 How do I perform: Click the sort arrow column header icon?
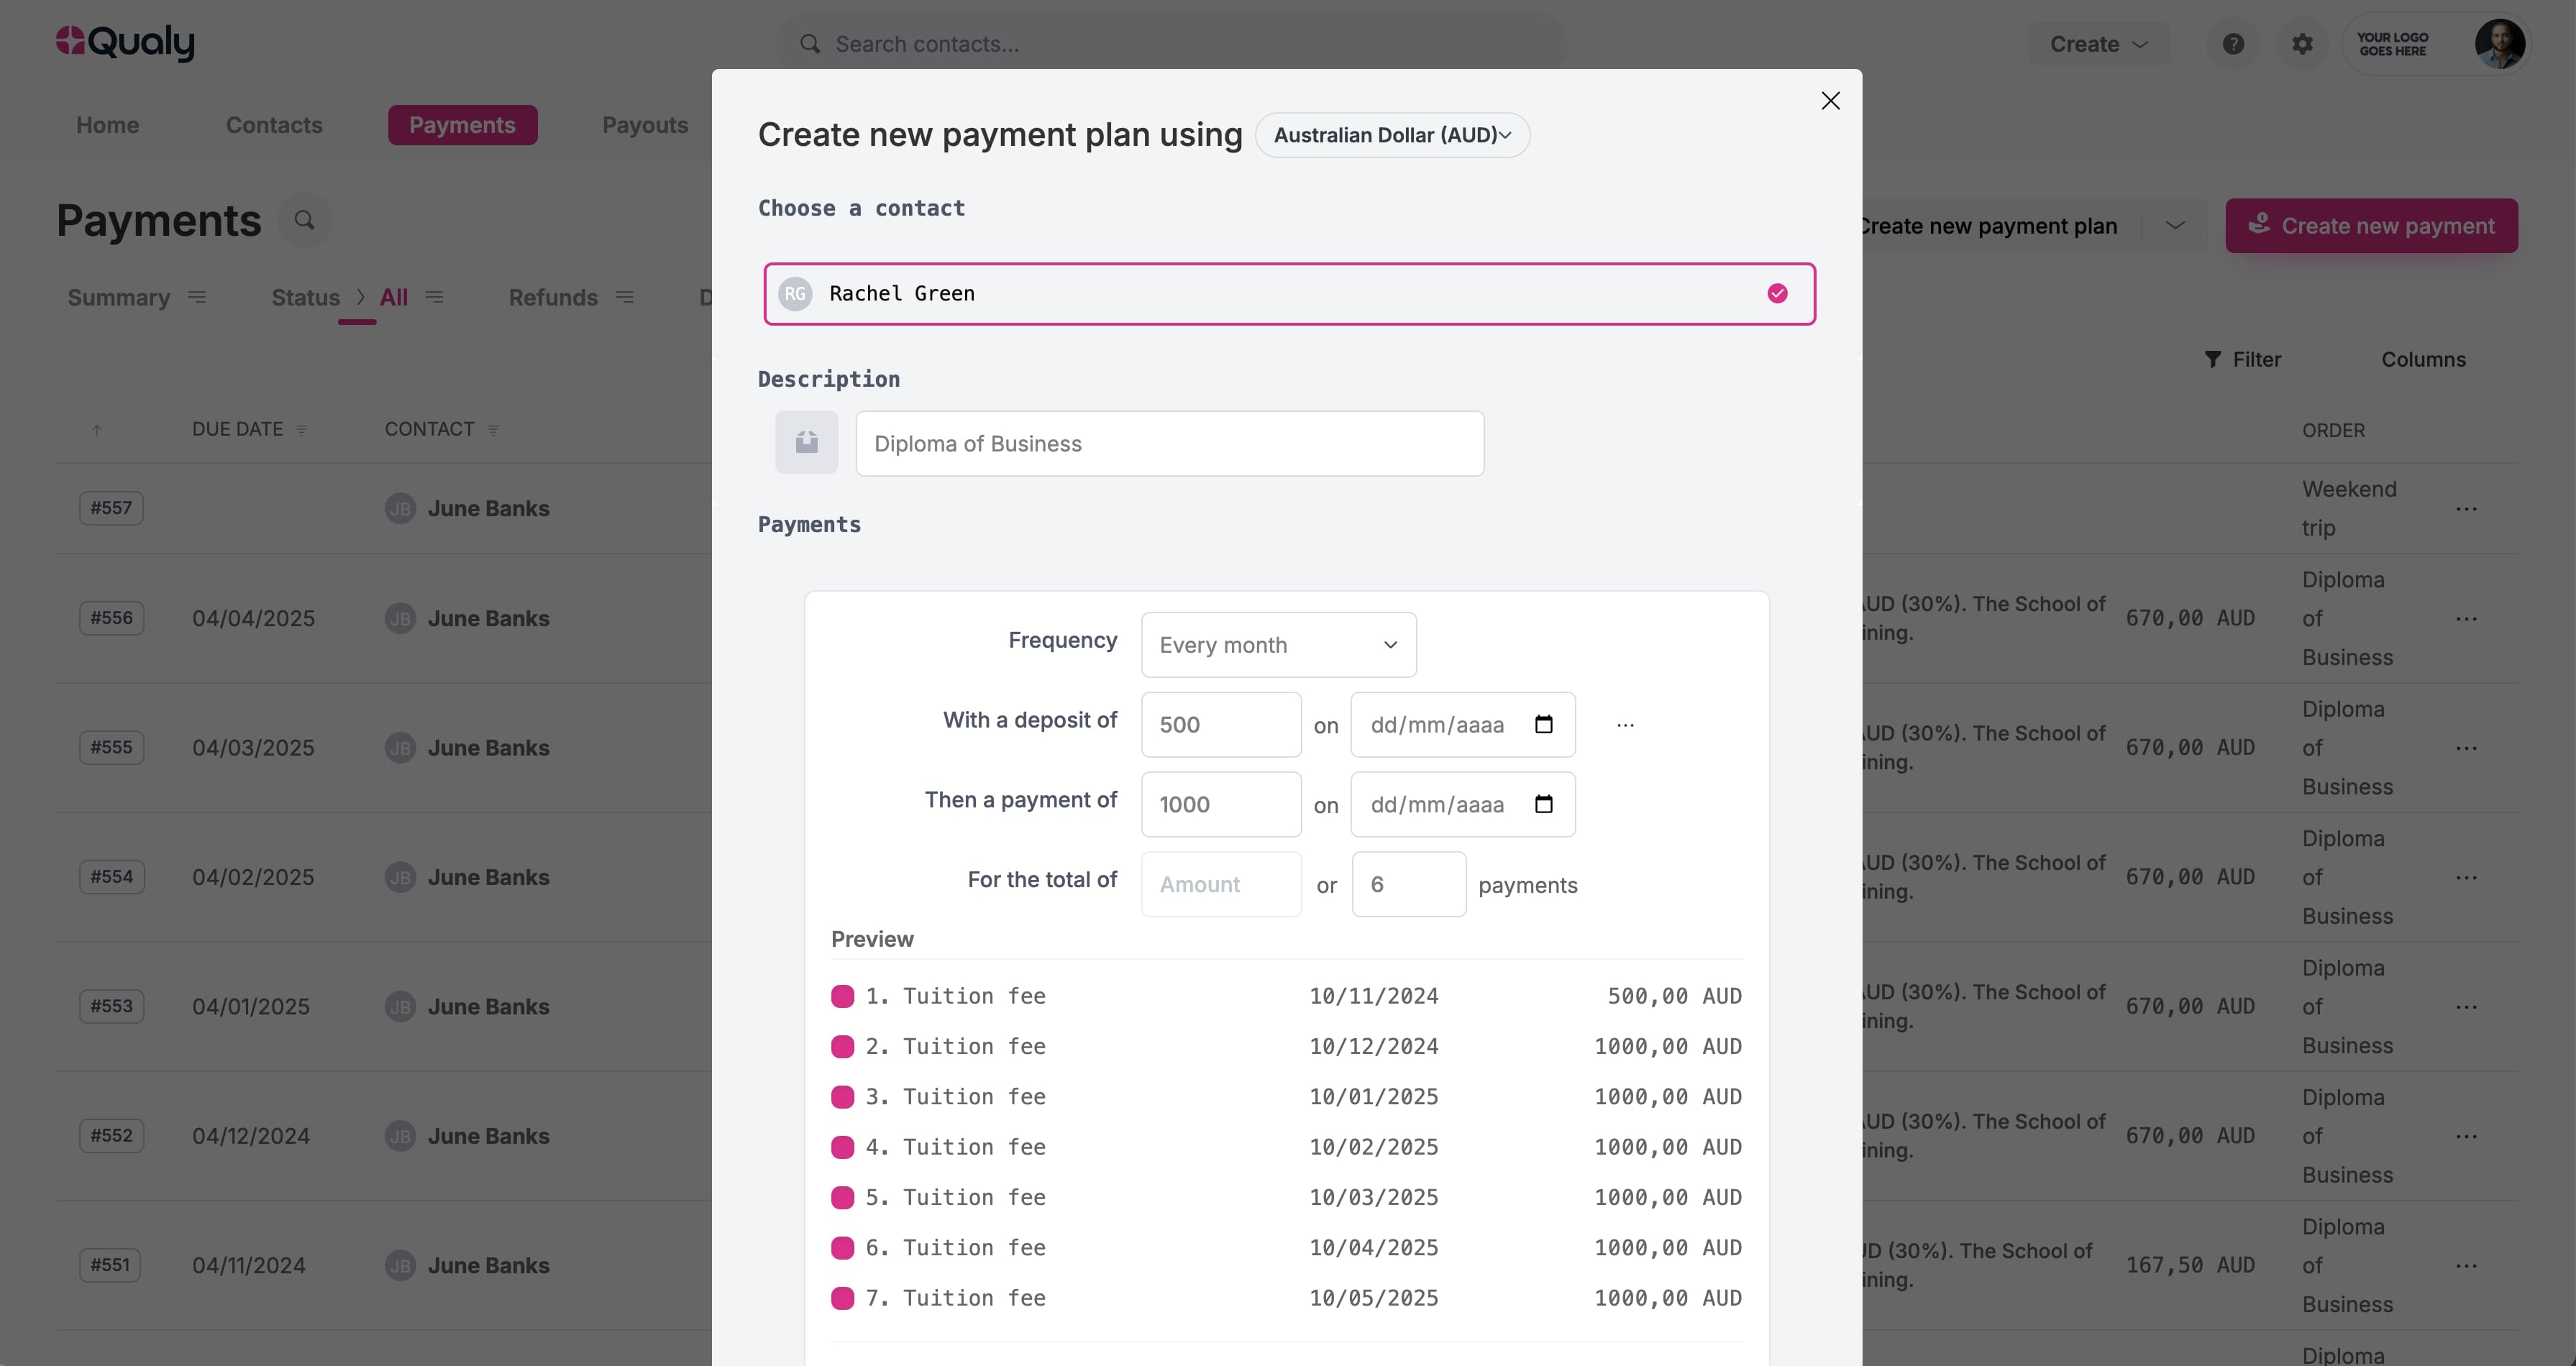[x=97, y=431]
